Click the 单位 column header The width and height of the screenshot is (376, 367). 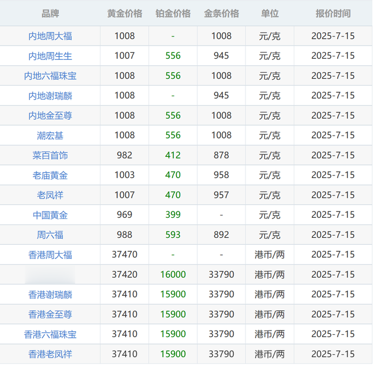[270, 14]
